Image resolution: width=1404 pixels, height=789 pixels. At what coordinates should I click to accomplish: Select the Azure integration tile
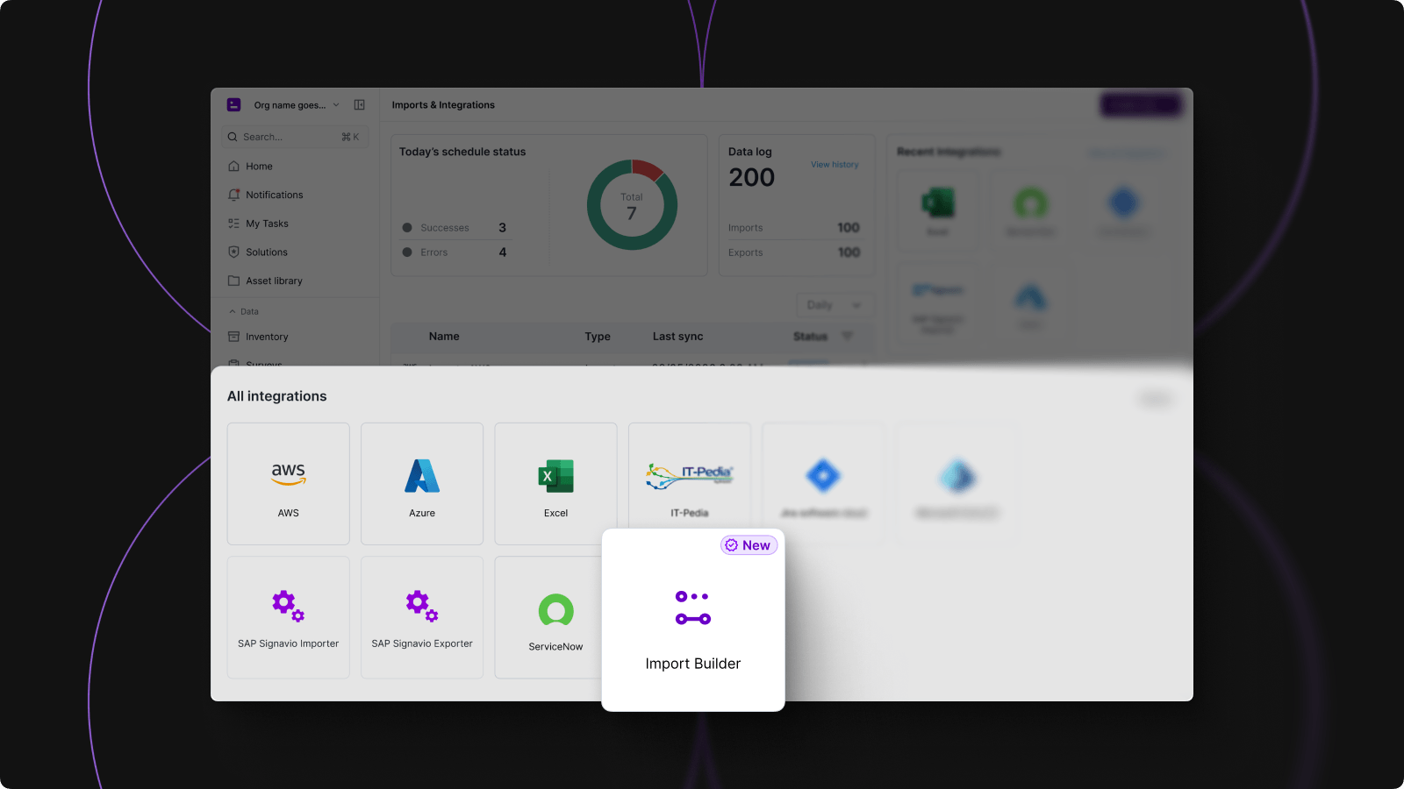coord(421,483)
